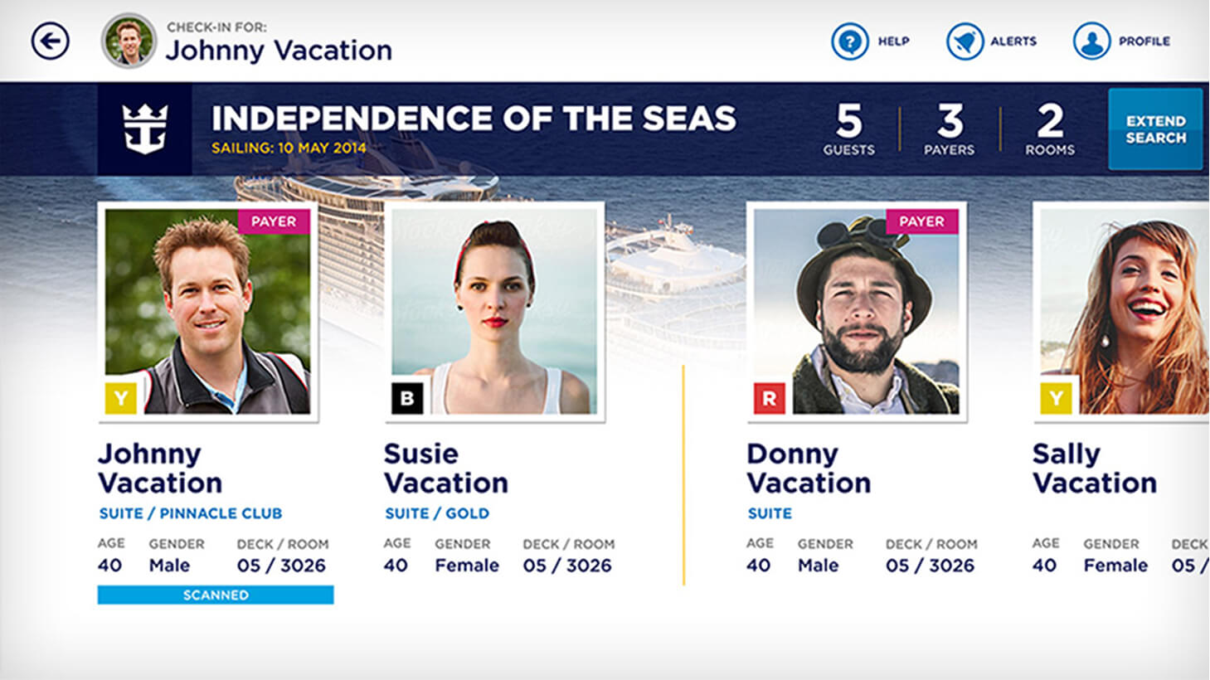Click Susie's black B badge
Viewport: 1210px width, 680px height.
(407, 399)
